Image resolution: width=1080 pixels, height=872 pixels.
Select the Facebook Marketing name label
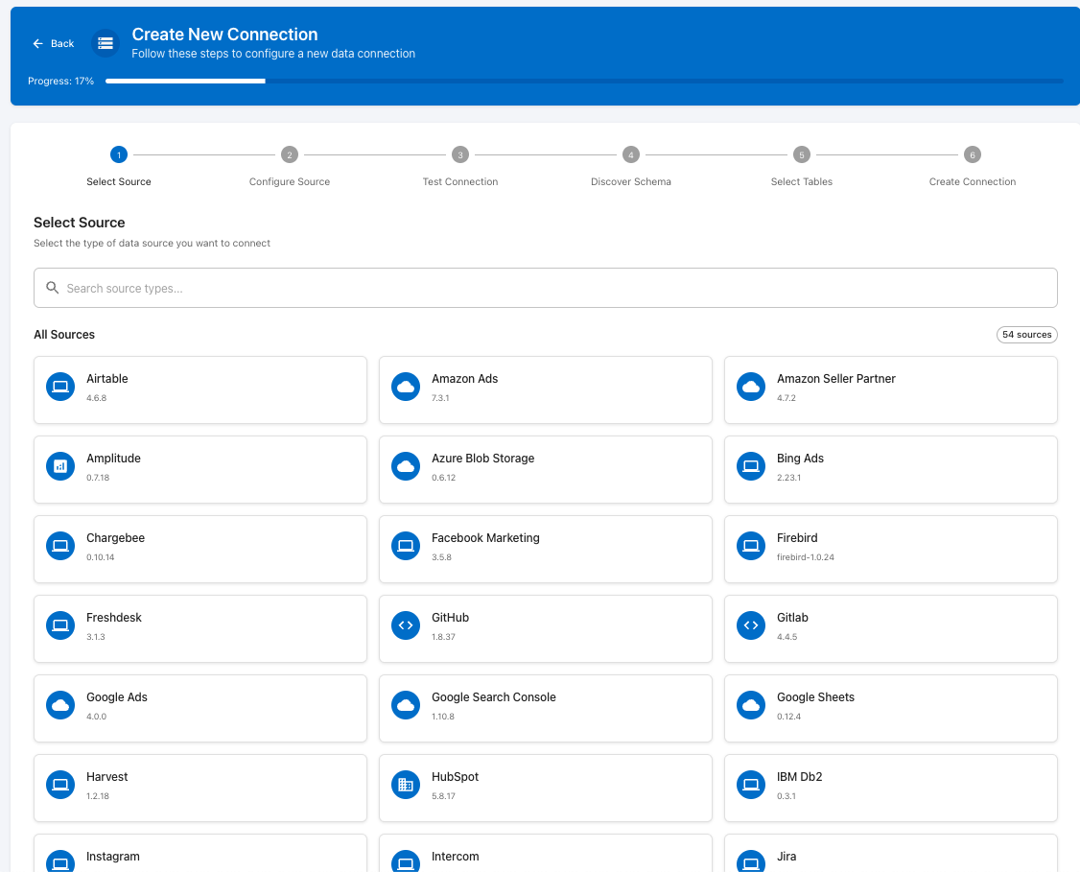485,538
